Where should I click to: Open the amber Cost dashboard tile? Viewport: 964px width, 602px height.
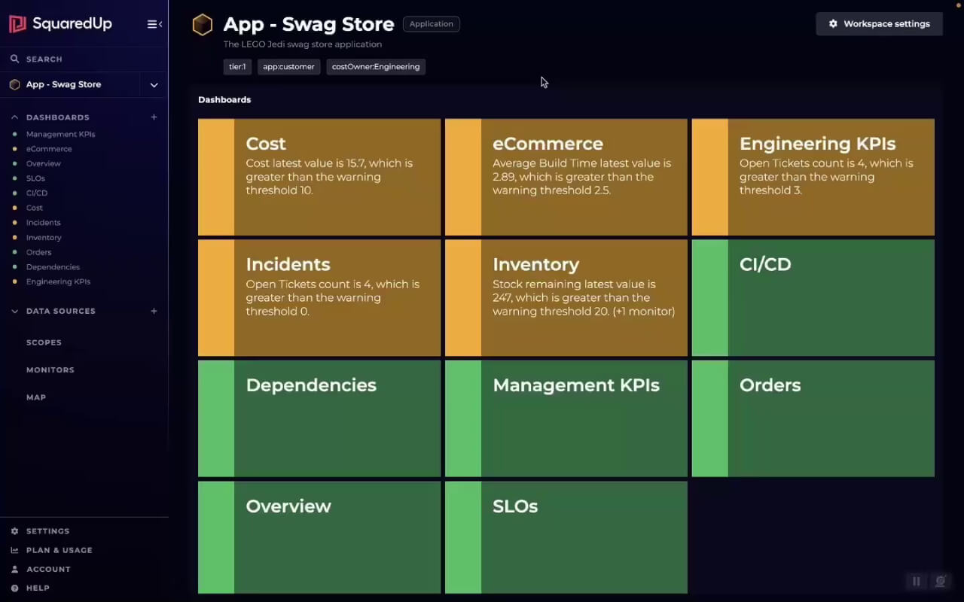(x=319, y=177)
